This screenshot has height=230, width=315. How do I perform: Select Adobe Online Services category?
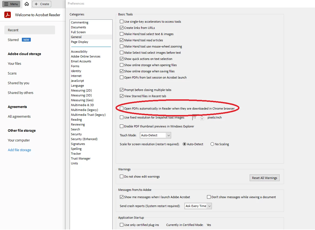(86, 56)
